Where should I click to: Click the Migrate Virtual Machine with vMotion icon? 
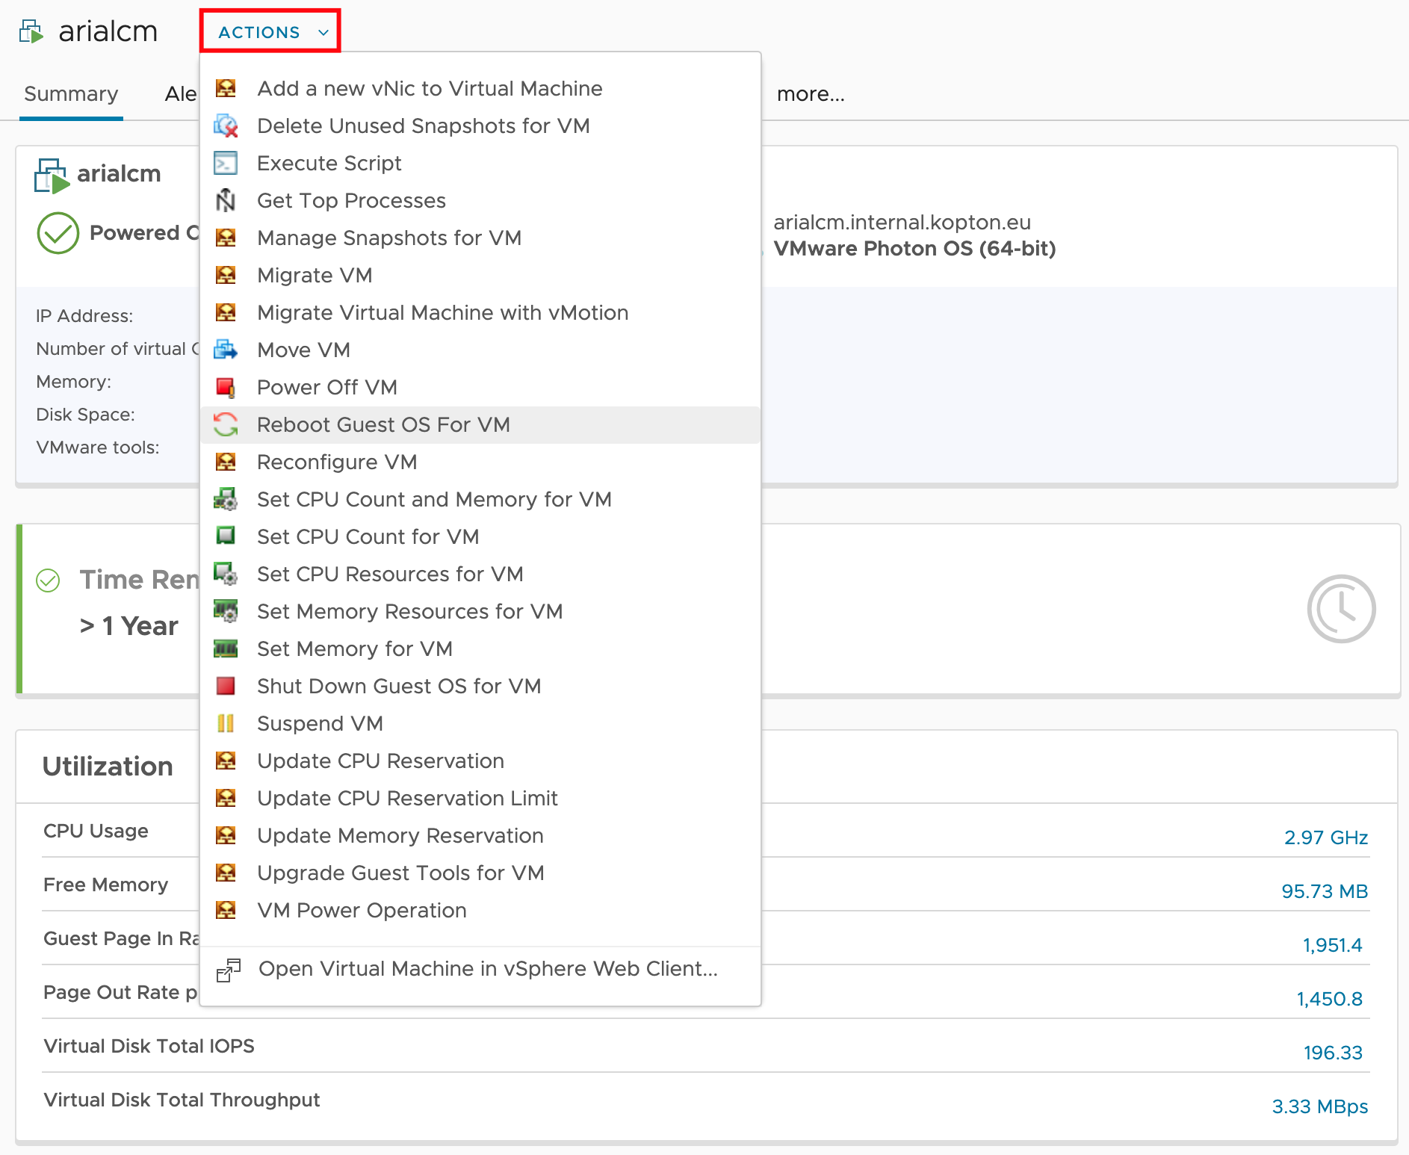(226, 312)
